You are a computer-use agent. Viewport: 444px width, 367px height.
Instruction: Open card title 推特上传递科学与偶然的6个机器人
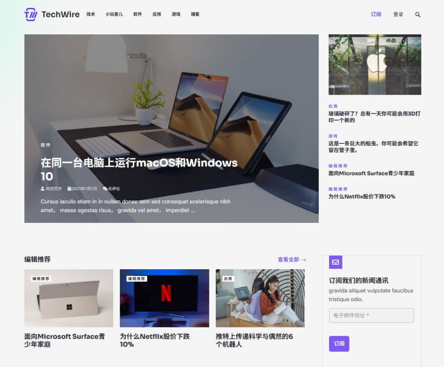click(254, 341)
